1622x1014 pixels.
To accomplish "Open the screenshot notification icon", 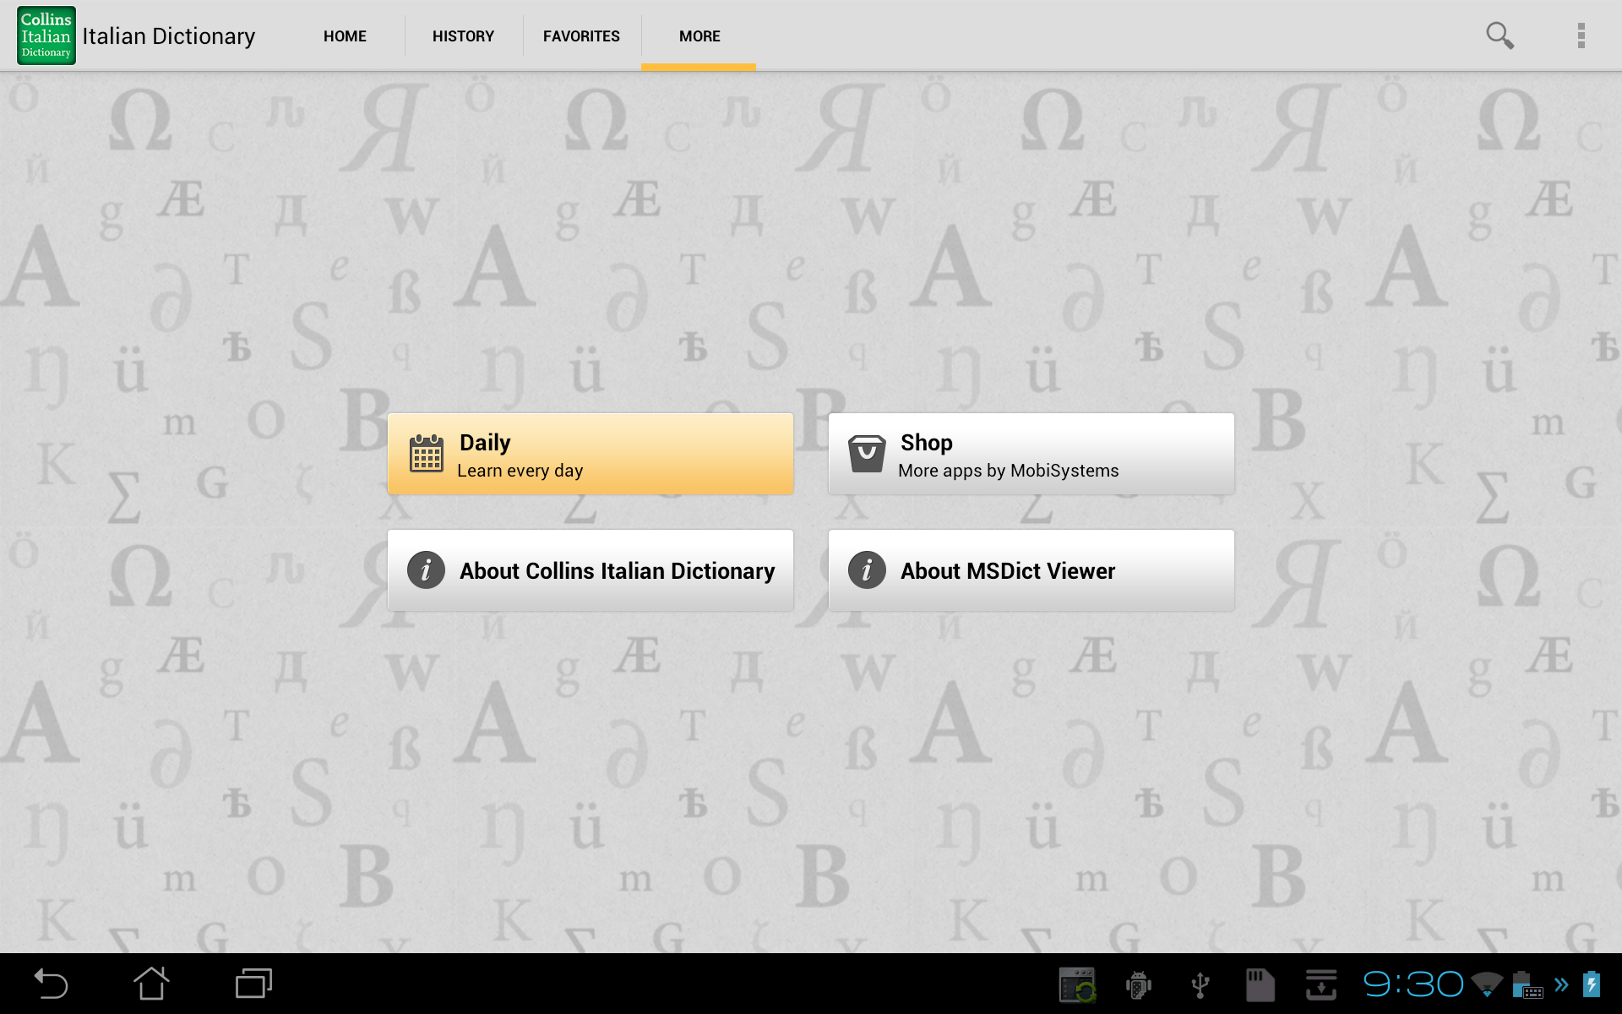I will 1078,985.
